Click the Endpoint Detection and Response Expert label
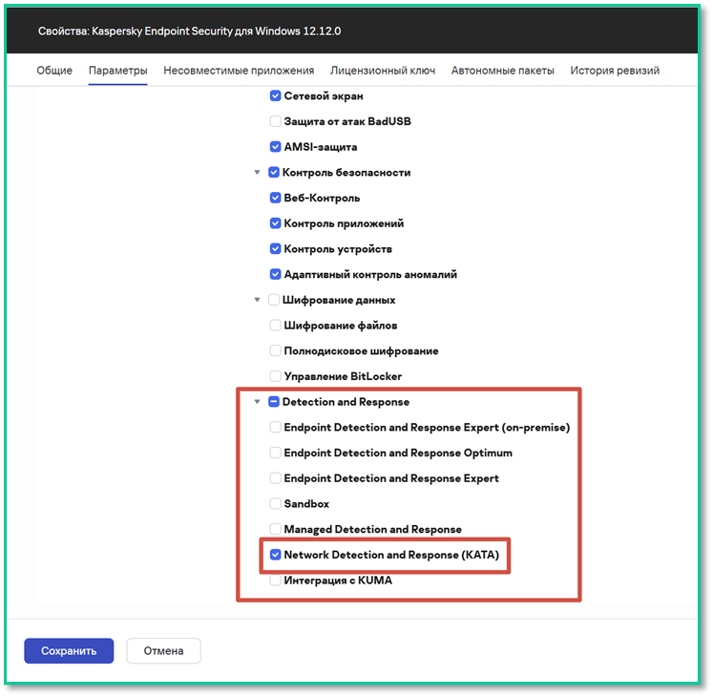713x697 pixels. click(x=391, y=478)
